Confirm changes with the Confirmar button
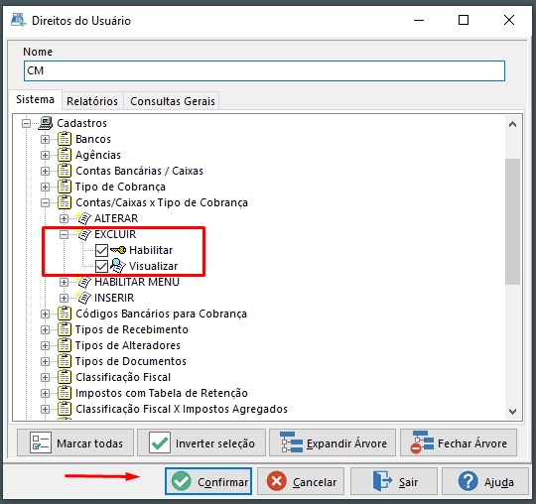 coord(208,481)
